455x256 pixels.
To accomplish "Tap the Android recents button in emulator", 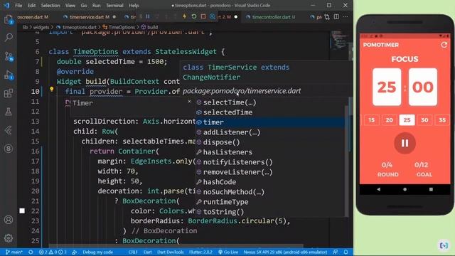I will (x=431, y=189).
